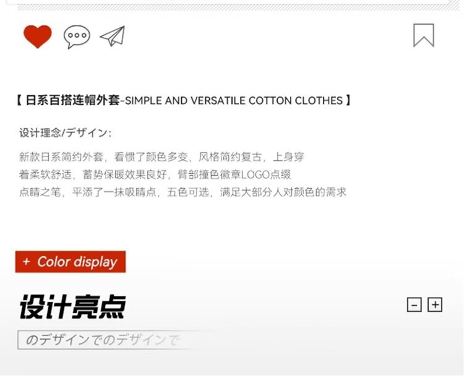Click the line starting with 新款日系简约外套
464x388 pixels.
(161, 157)
